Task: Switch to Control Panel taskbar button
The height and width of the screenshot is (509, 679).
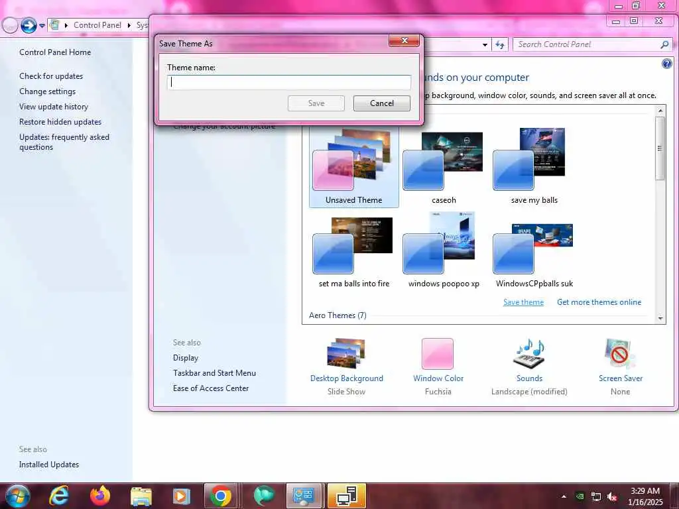Action: tap(304, 496)
